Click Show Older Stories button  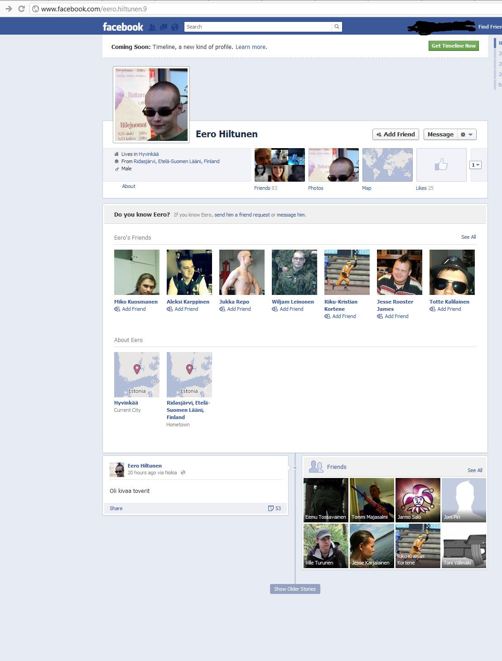(x=295, y=589)
